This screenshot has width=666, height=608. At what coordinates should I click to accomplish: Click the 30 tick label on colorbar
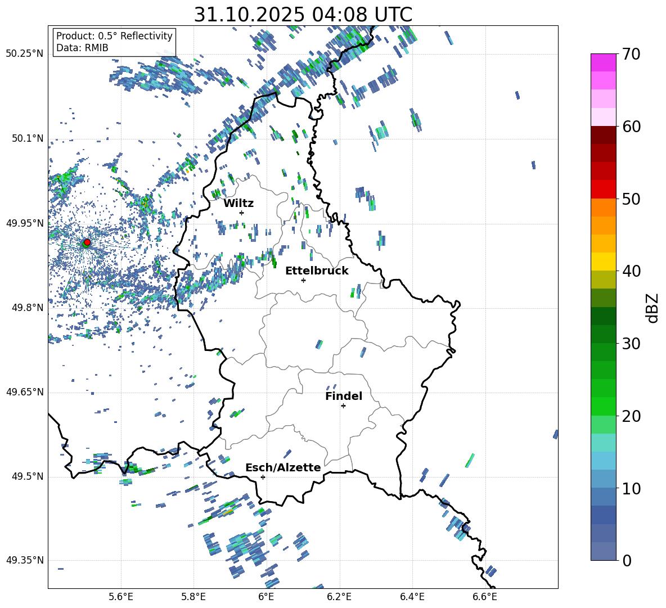tap(631, 344)
